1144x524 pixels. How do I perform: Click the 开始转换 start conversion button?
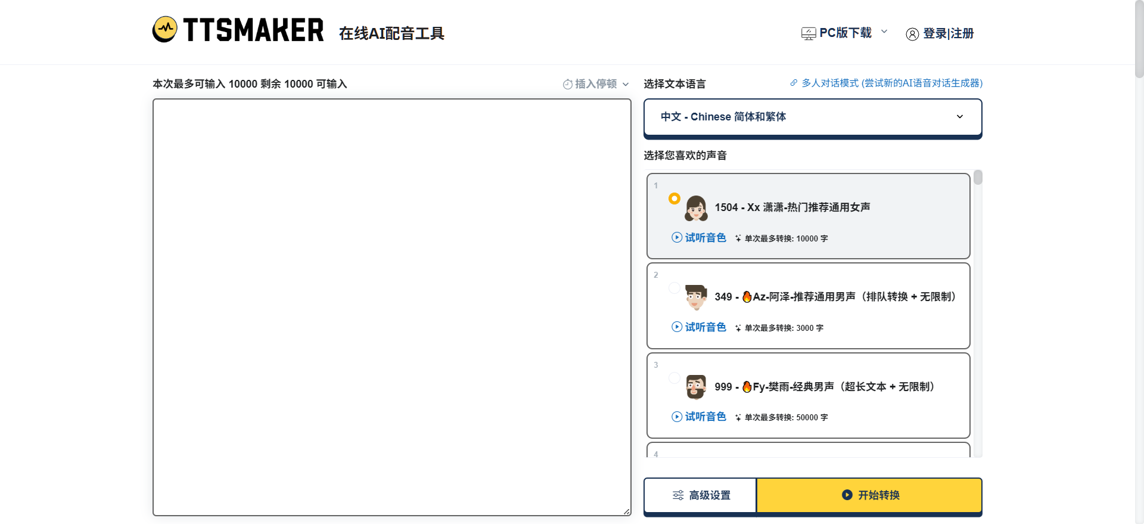tap(869, 495)
